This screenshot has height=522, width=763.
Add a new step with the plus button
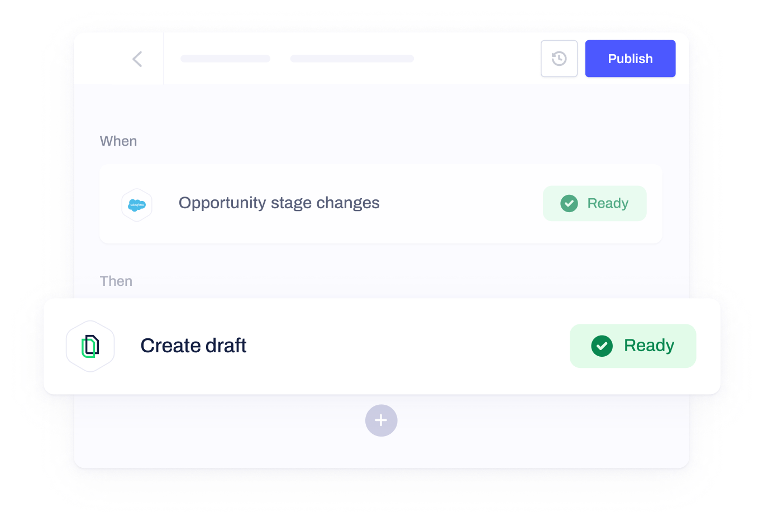381,420
